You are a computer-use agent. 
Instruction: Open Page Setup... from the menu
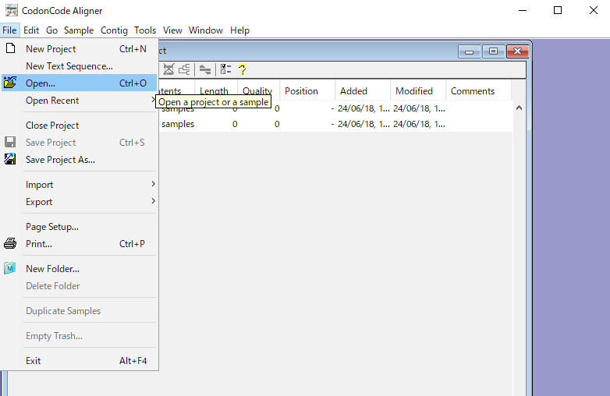click(x=80, y=227)
